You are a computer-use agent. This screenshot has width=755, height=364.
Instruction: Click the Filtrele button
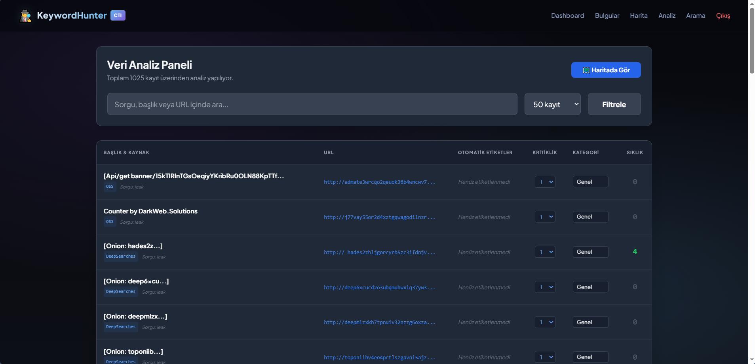(614, 104)
